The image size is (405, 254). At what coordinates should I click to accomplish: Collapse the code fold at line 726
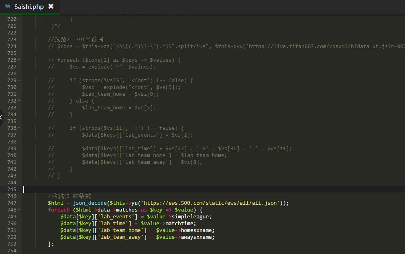click(x=19, y=60)
